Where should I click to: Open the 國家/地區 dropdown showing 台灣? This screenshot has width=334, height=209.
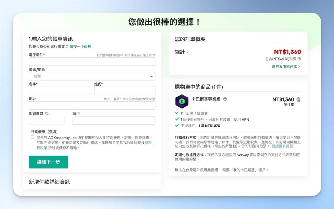(92, 76)
